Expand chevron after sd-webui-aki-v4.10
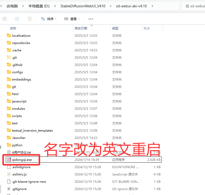The image size is (205, 195). pyautogui.click(x=152, y=6)
